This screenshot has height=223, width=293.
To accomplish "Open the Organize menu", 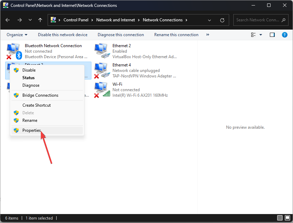I will (17, 35).
